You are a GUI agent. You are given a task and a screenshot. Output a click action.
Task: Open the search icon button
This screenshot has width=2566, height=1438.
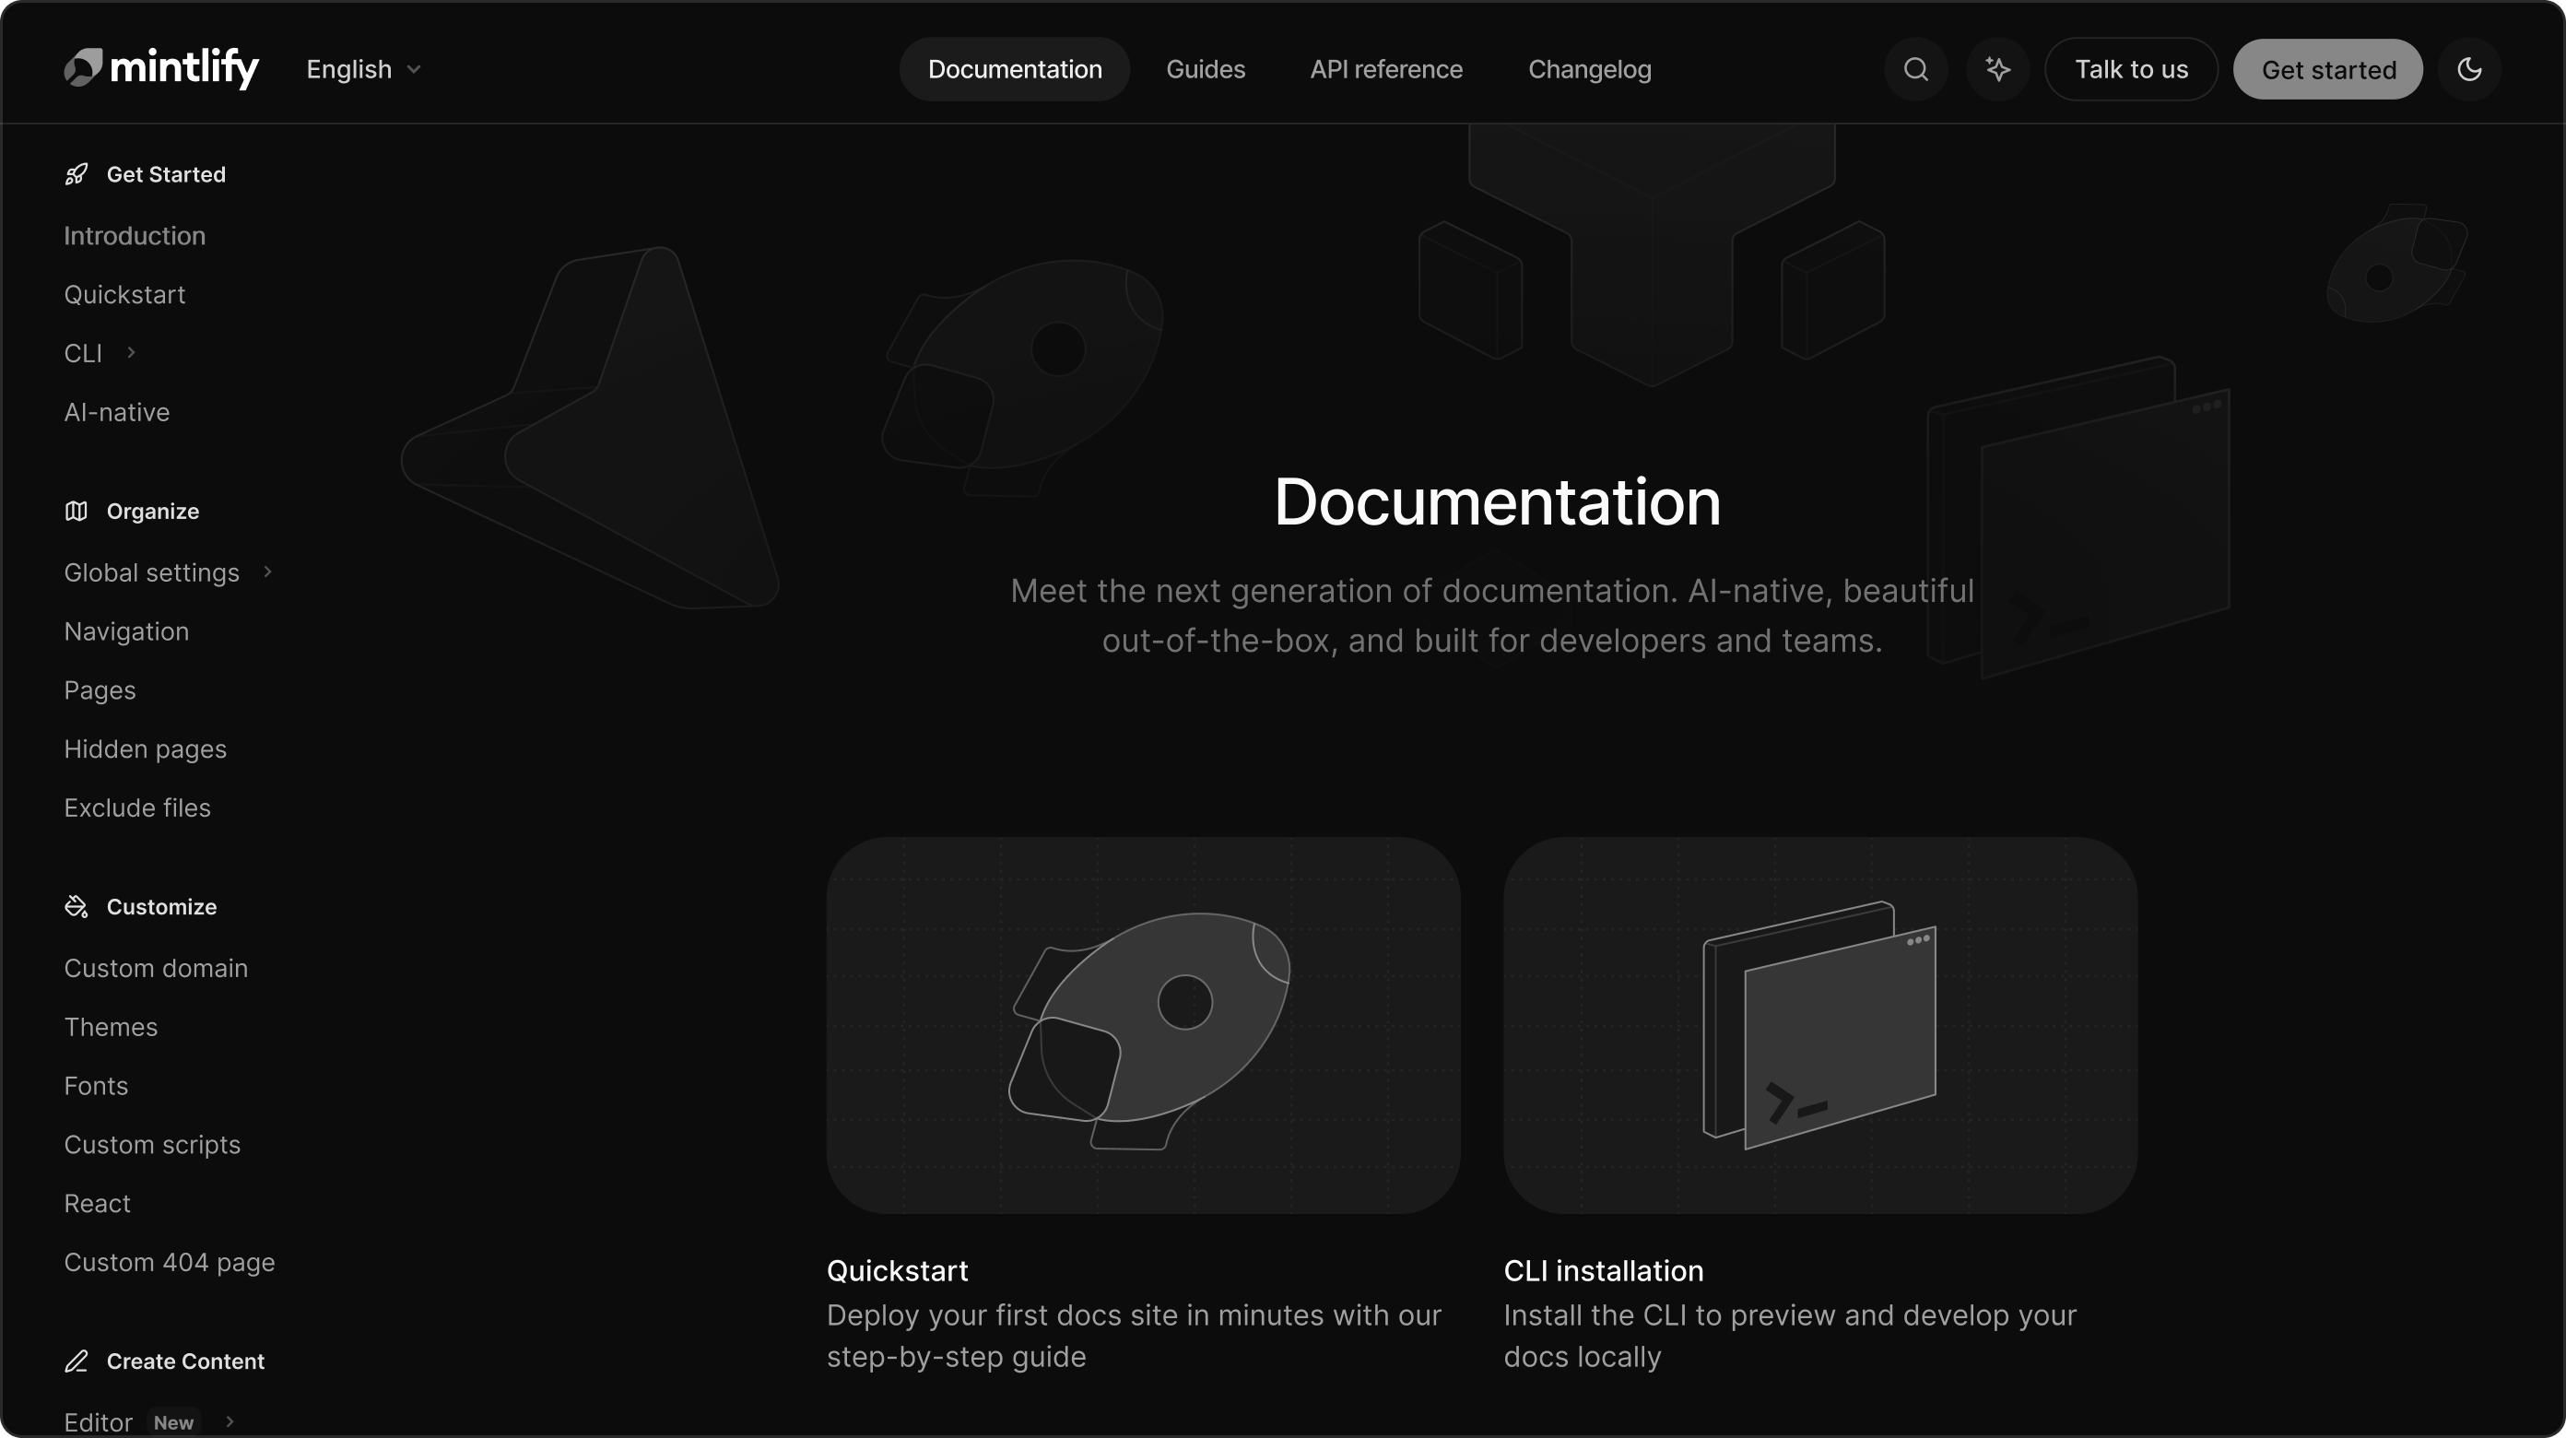pos(1915,69)
